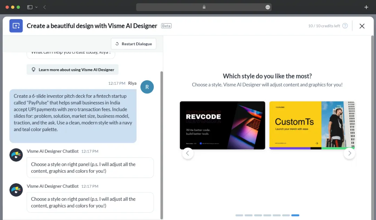
Task: Click the chat panel scrollbar
Action: click(x=162, y=145)
